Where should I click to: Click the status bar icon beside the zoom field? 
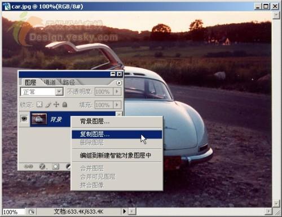tap(31, 212)
